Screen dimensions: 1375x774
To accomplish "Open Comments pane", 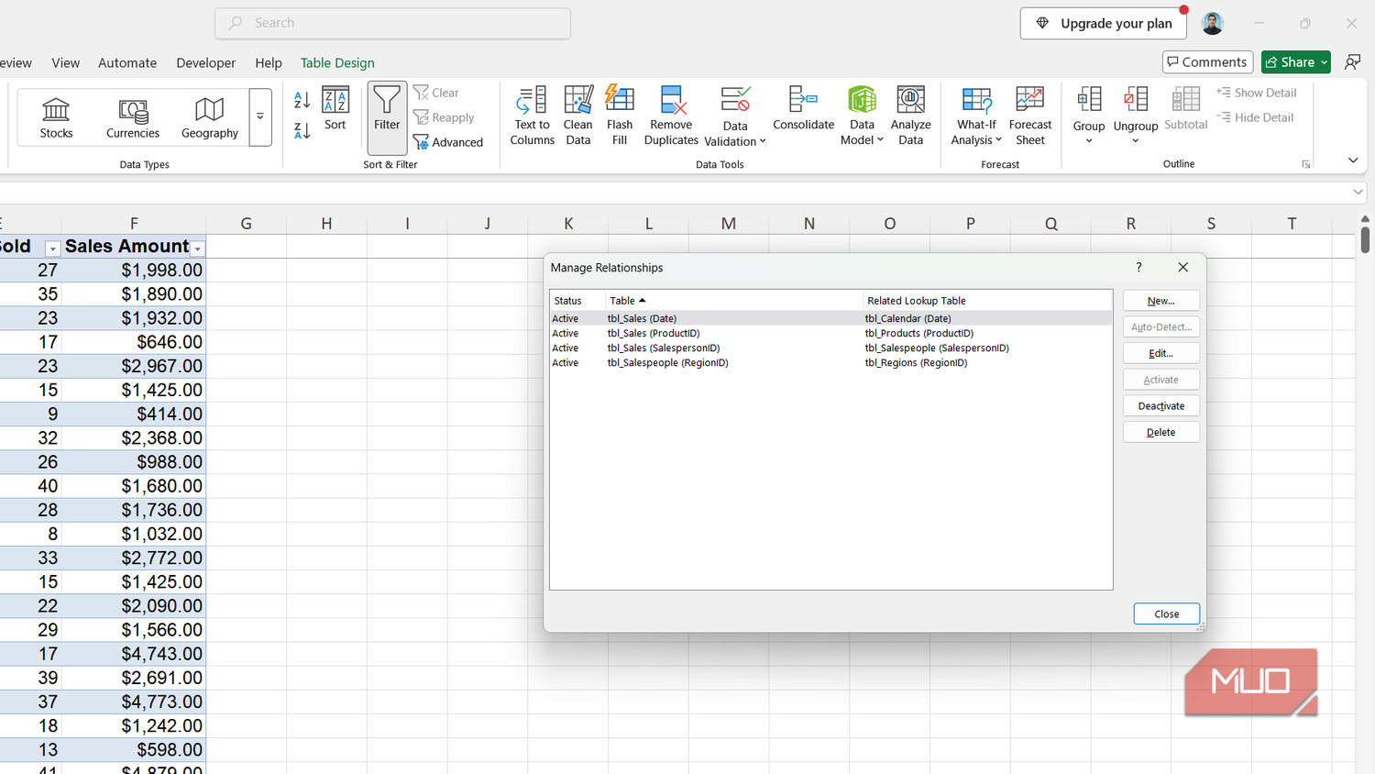I will 1207,61.
